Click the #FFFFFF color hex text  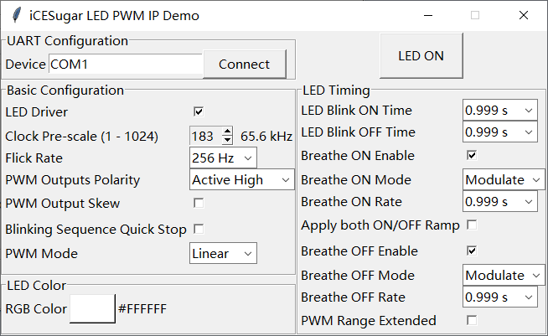pos(142,308)
